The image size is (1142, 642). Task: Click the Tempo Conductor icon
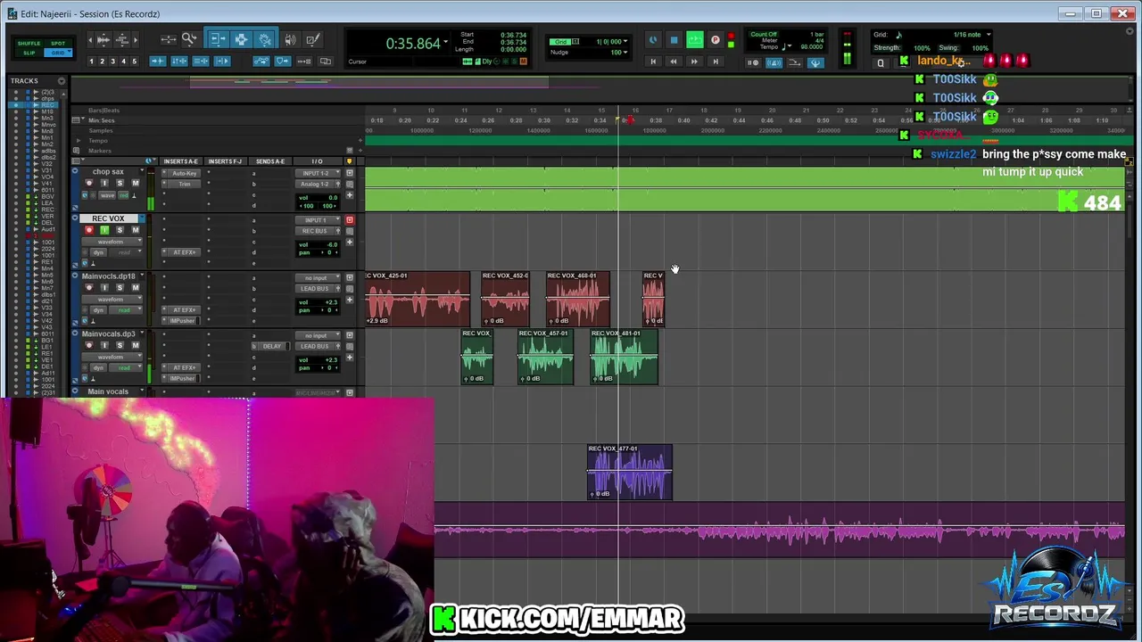click(815, 62)
